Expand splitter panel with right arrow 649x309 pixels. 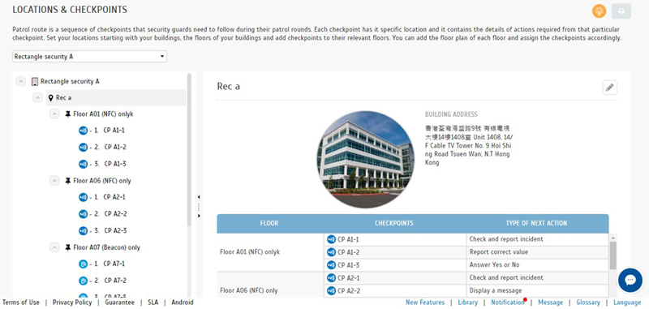click(199, 216)
